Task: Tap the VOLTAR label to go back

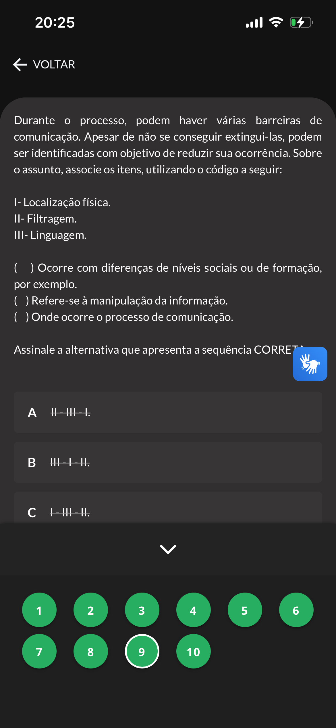Action: [x=54, y=64]
